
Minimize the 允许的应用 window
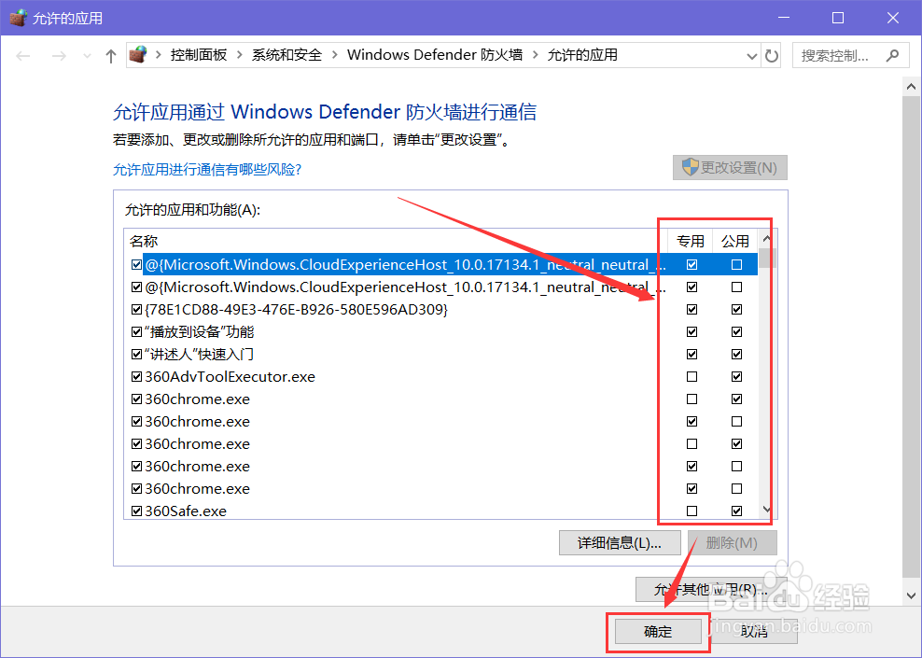coord(784,18)
